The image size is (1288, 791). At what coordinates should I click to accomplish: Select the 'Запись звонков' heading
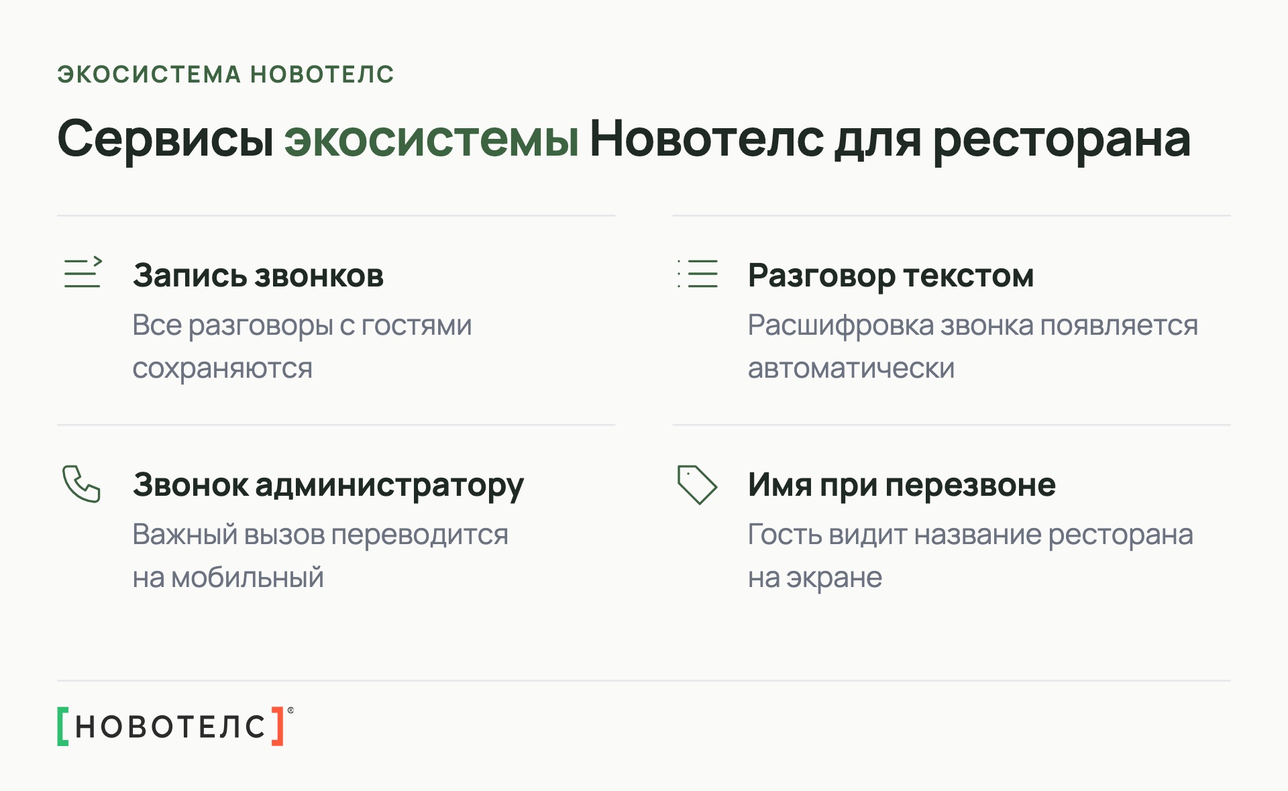[258, 275]
